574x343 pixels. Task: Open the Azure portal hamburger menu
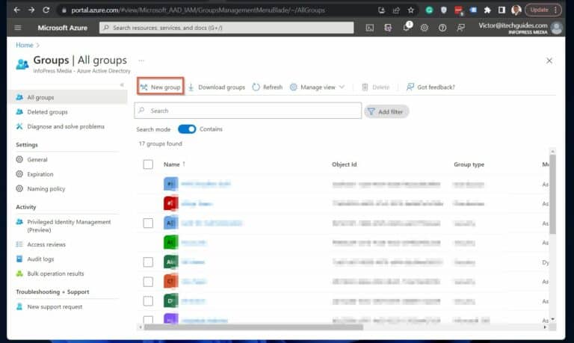18,28
